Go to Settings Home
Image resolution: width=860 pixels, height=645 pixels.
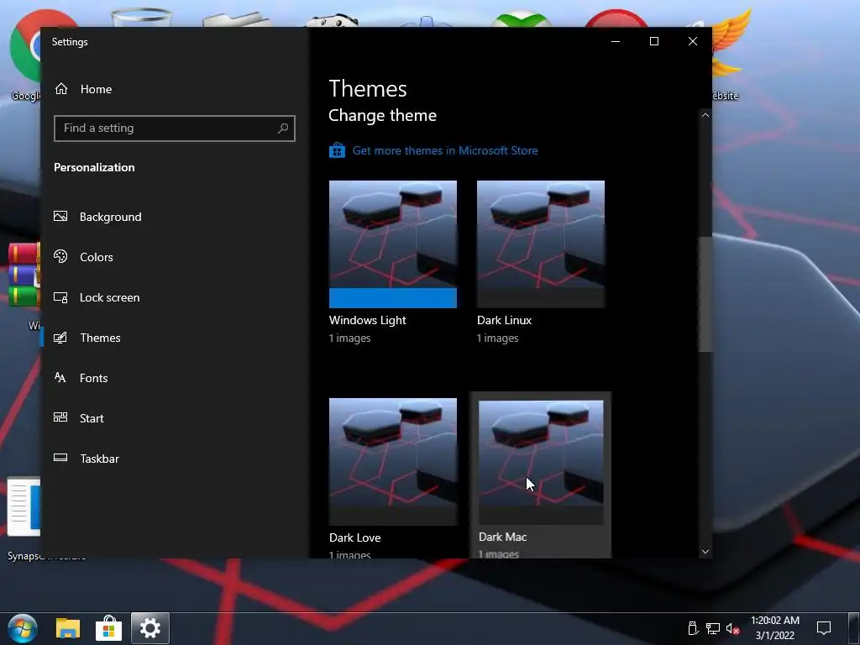coord(96,89)
